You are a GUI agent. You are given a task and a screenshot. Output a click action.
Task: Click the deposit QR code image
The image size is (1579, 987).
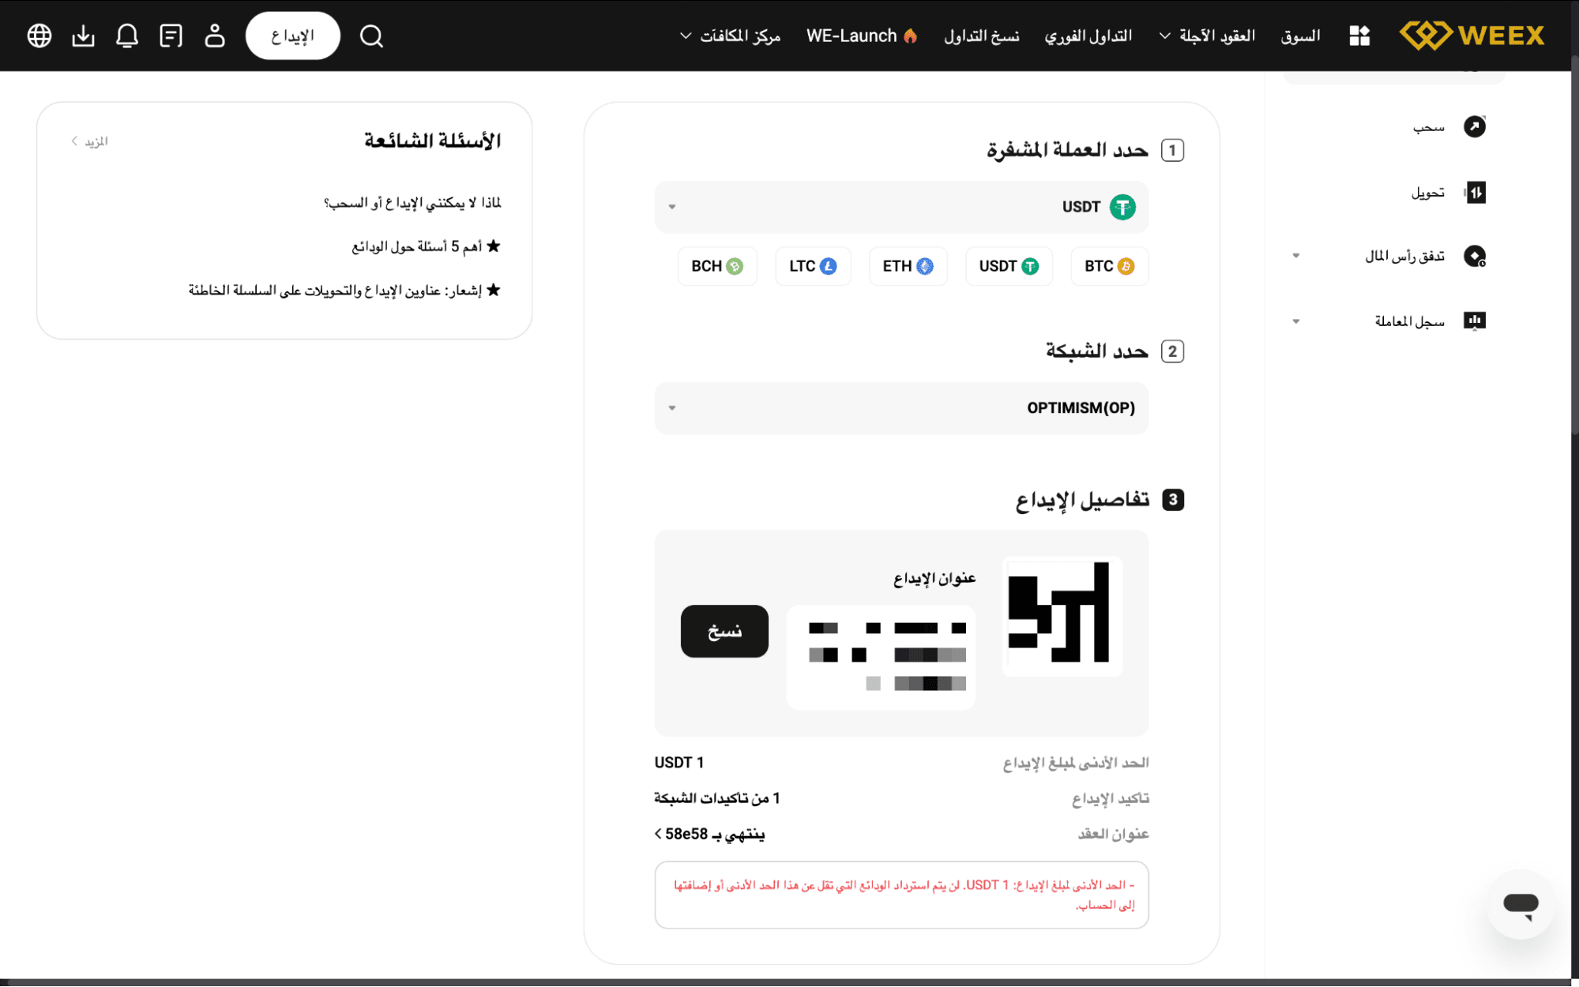tap(1061, 615)
